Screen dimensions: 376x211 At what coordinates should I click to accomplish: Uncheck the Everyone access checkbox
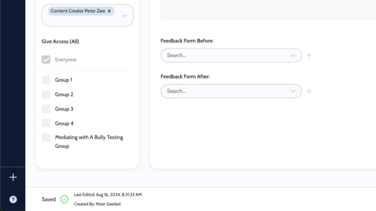[x=46, y=60]
